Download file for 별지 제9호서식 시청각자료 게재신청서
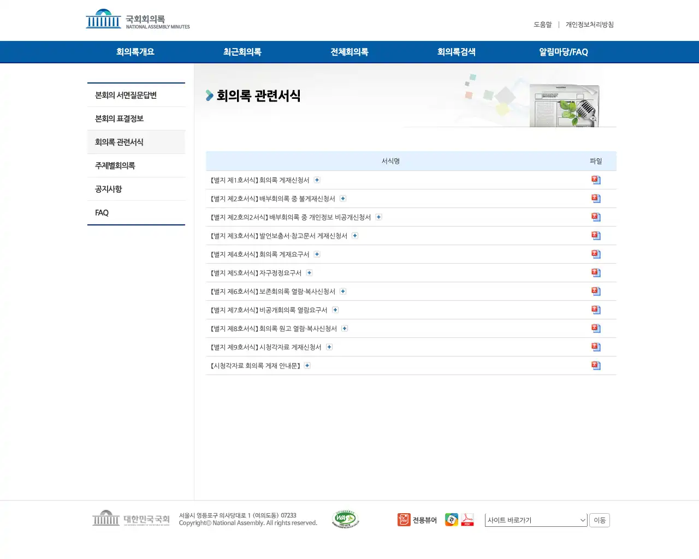The height and width of the screenshot is (559, 699). pyautogui.click(x=596, y=347)
